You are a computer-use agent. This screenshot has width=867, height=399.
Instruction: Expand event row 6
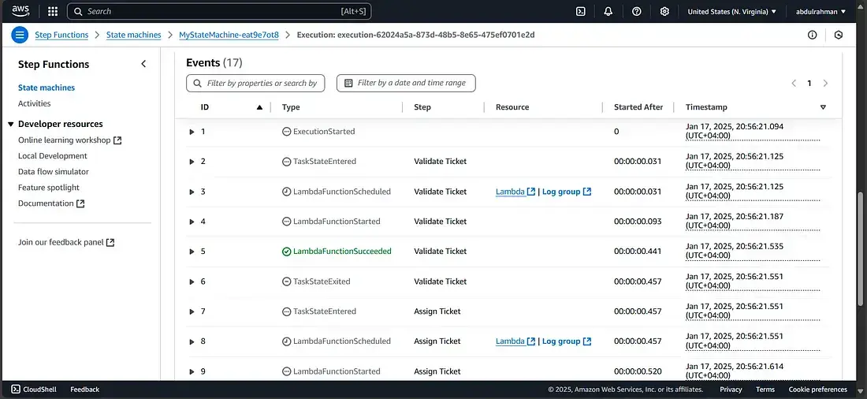pyautogui.click(x=192, y=282)
